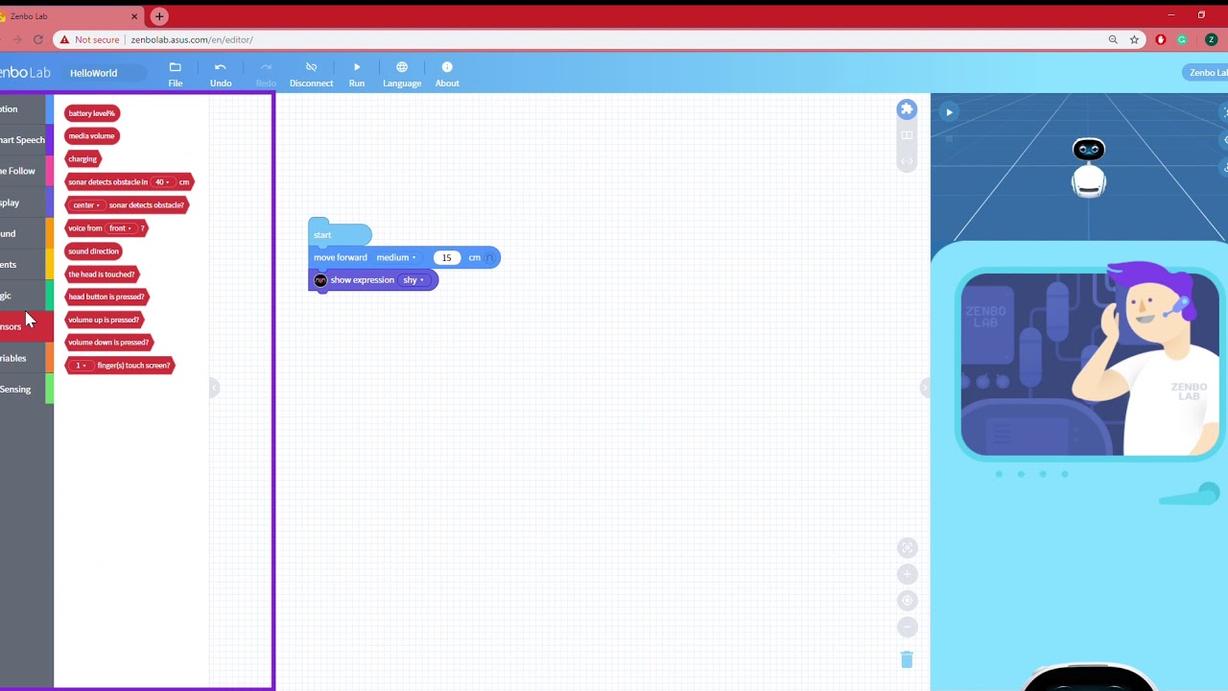Collapse the block palette flyout

(214, 388)
